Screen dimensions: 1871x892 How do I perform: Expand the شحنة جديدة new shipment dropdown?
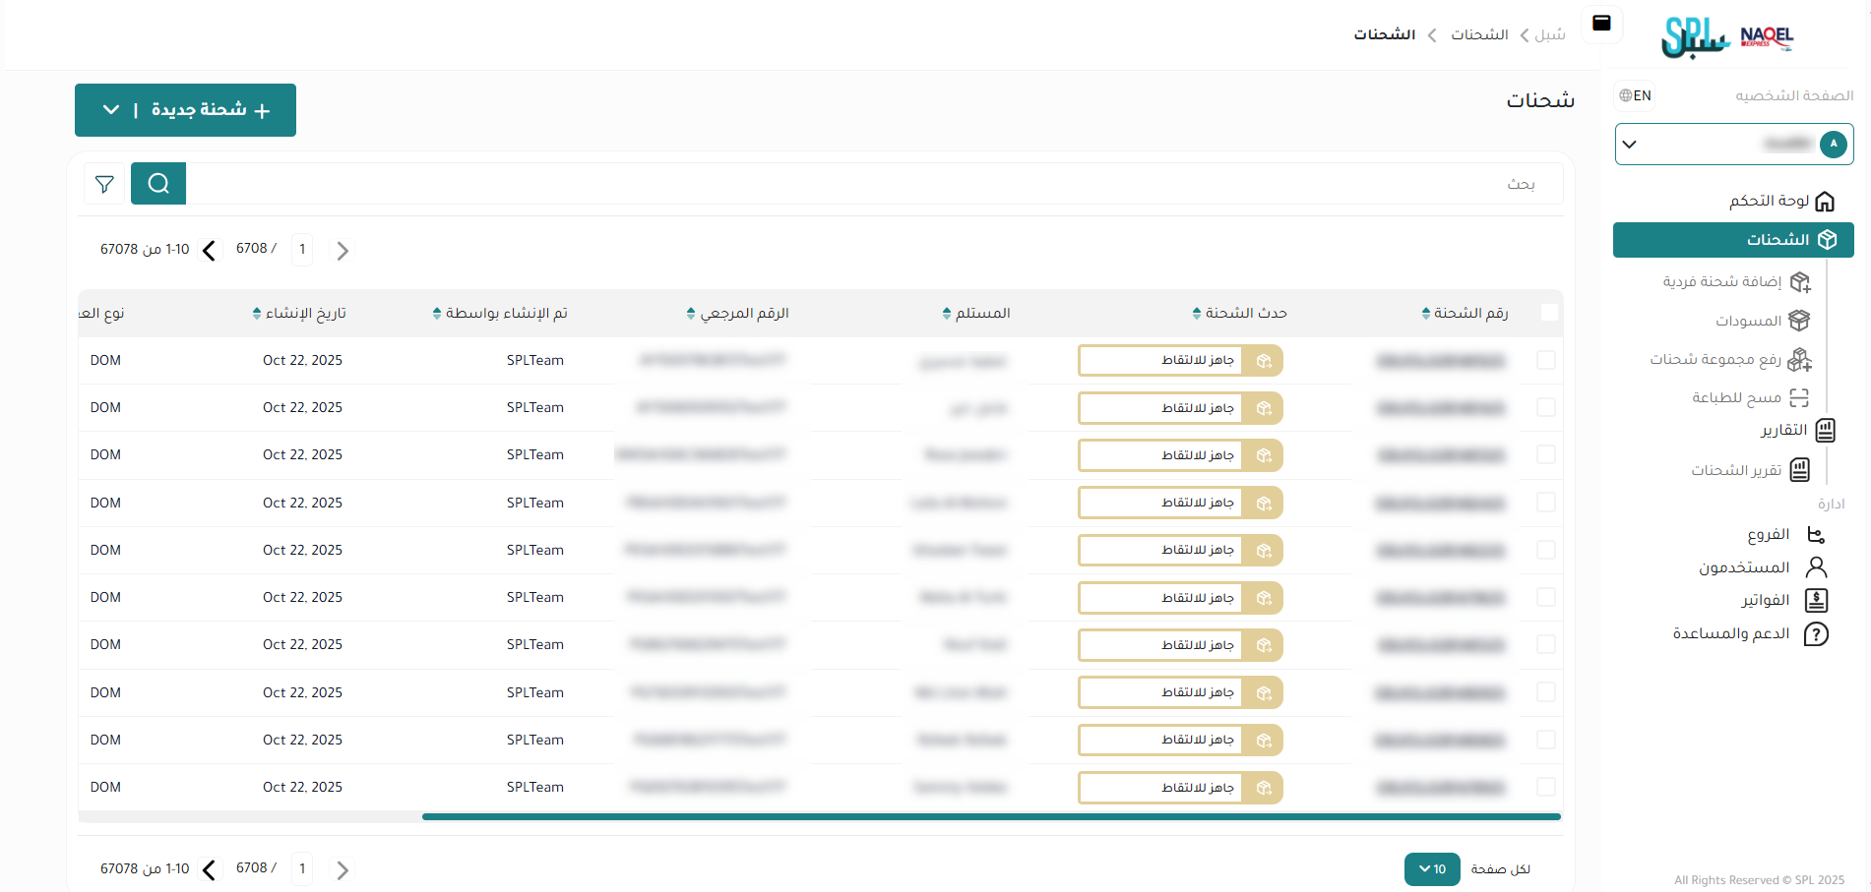[111, 109]
